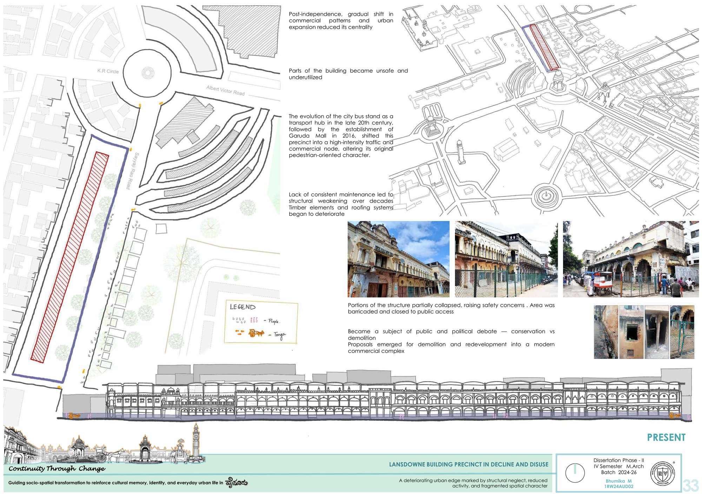702x496 pixels.
Task: Open the photo with red auto-rickshaw
Action: tap(631, 259)
